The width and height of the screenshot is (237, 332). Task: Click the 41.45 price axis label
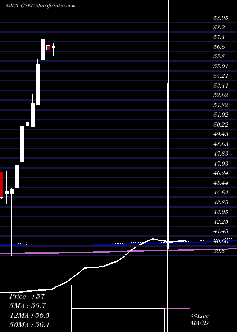pos(220,231)
